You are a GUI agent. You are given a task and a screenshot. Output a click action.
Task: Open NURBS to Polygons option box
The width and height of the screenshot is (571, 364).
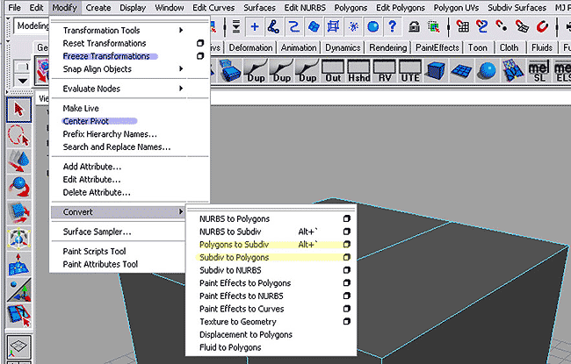347,218
